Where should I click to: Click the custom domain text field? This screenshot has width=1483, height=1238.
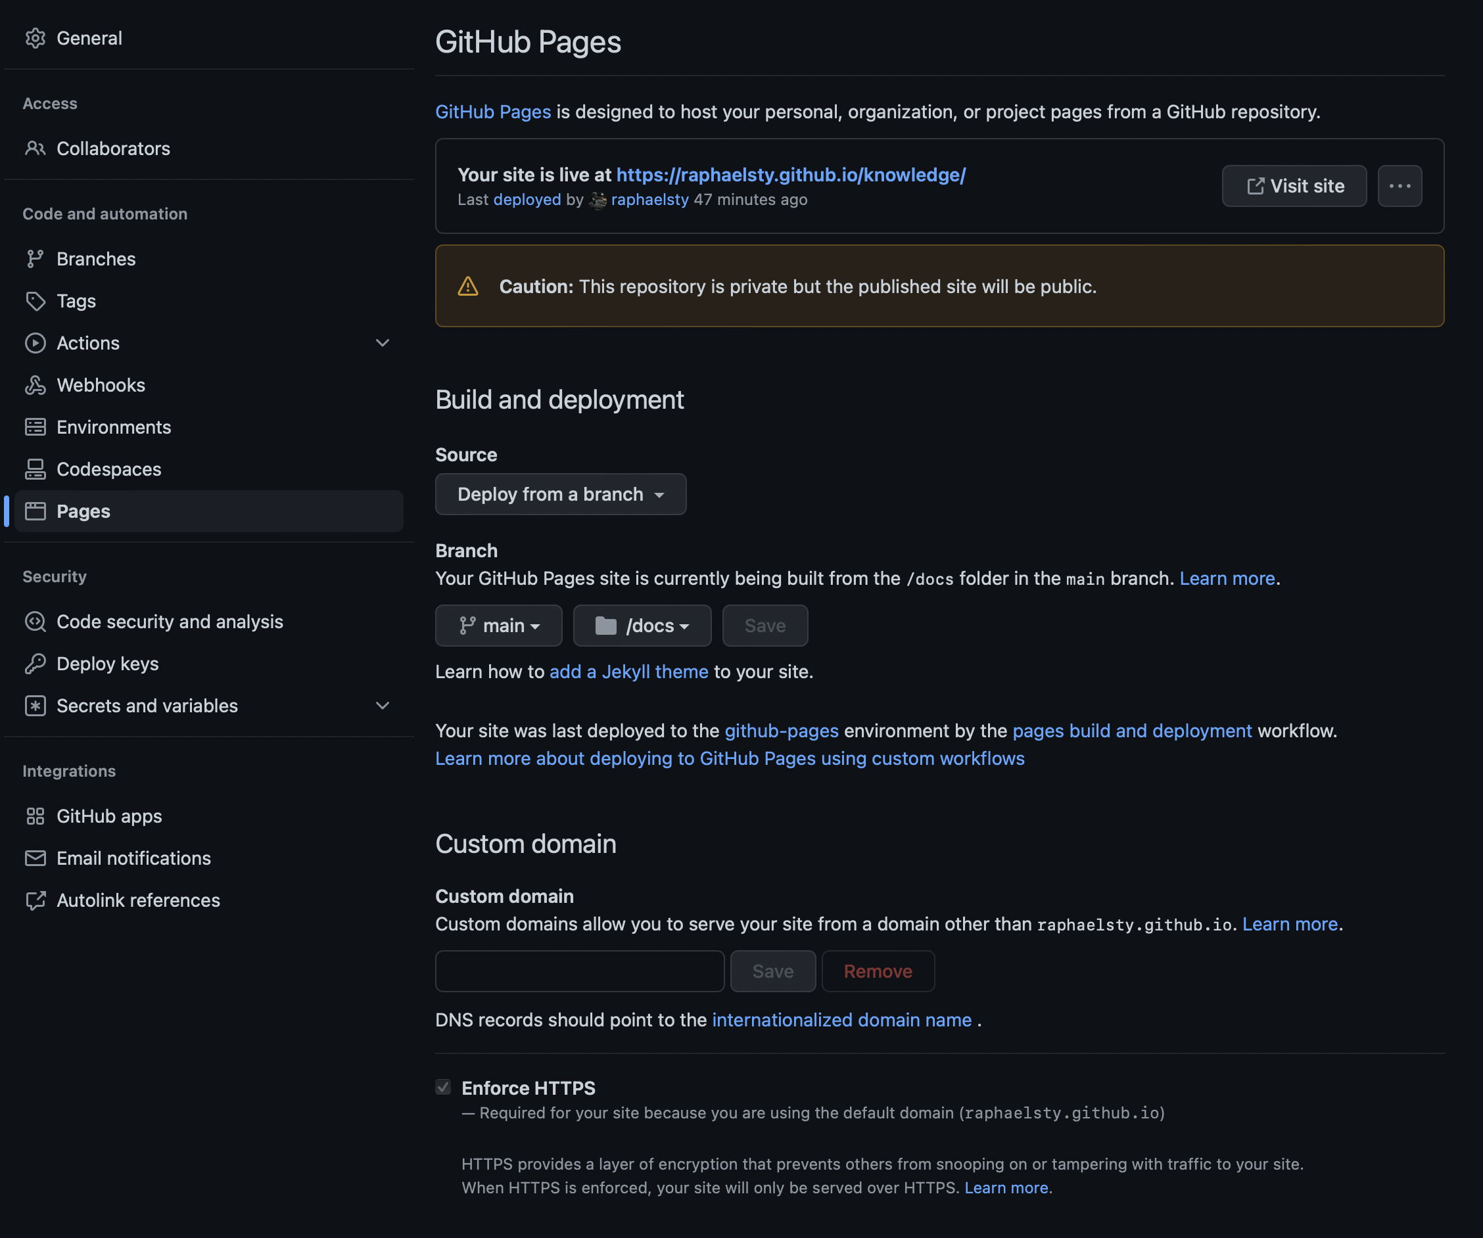pyautogui.click(x=579, y=971)
